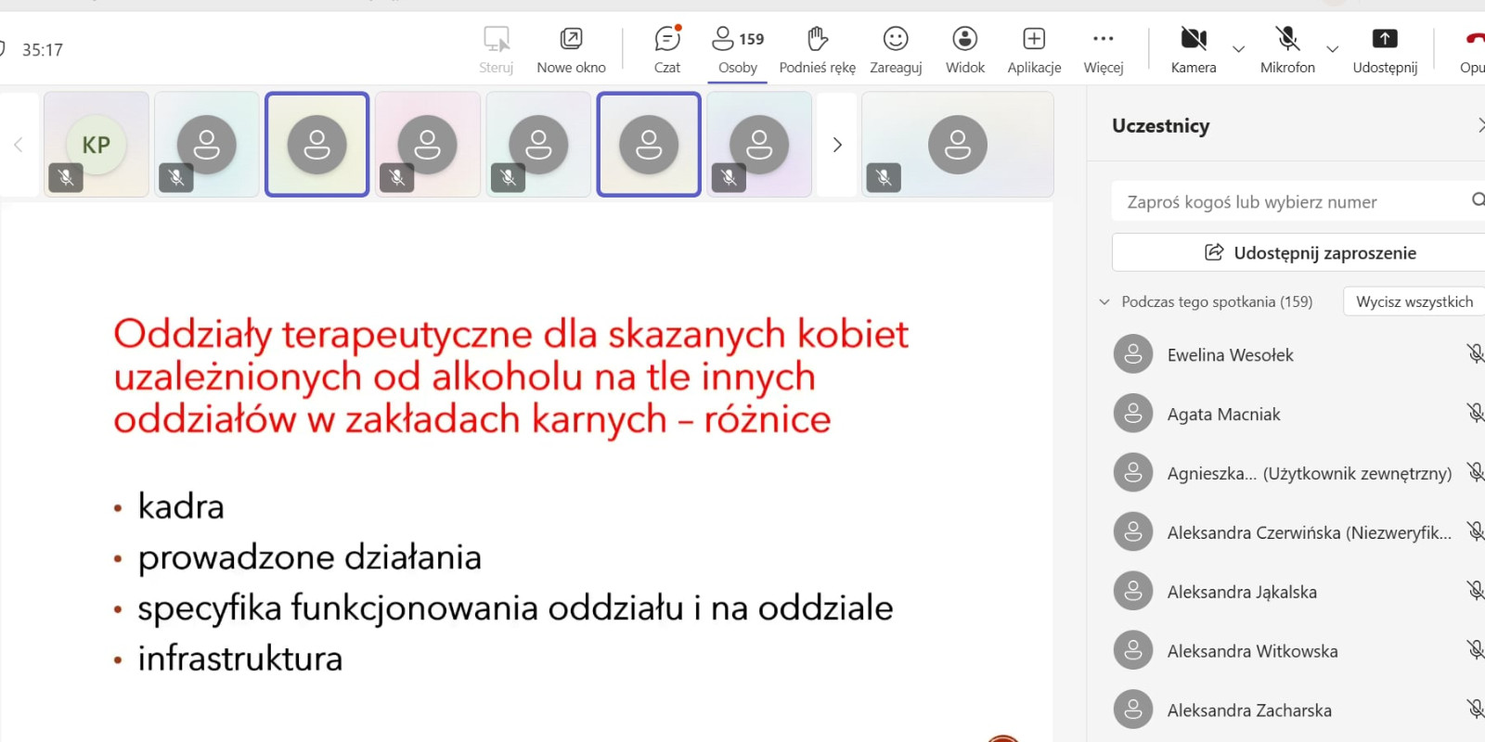
Task: Expand the camera device options arrow
Action: [x=1238, y=49]
